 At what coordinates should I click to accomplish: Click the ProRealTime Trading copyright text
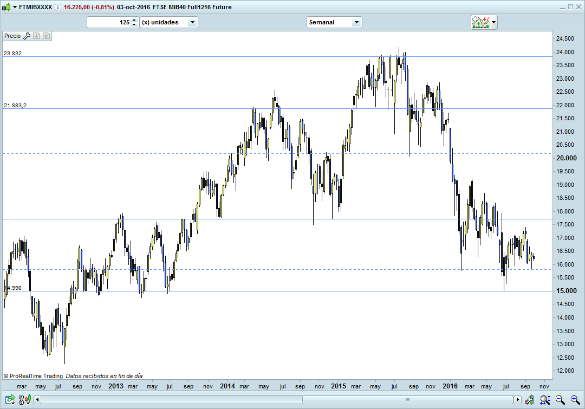tap(32, 375)
